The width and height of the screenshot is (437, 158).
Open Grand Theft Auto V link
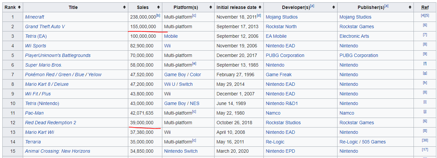45,26
